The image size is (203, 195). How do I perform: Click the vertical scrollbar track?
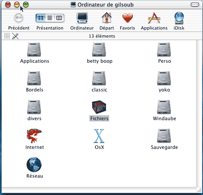pyautogui.click(x=199, y=113)
